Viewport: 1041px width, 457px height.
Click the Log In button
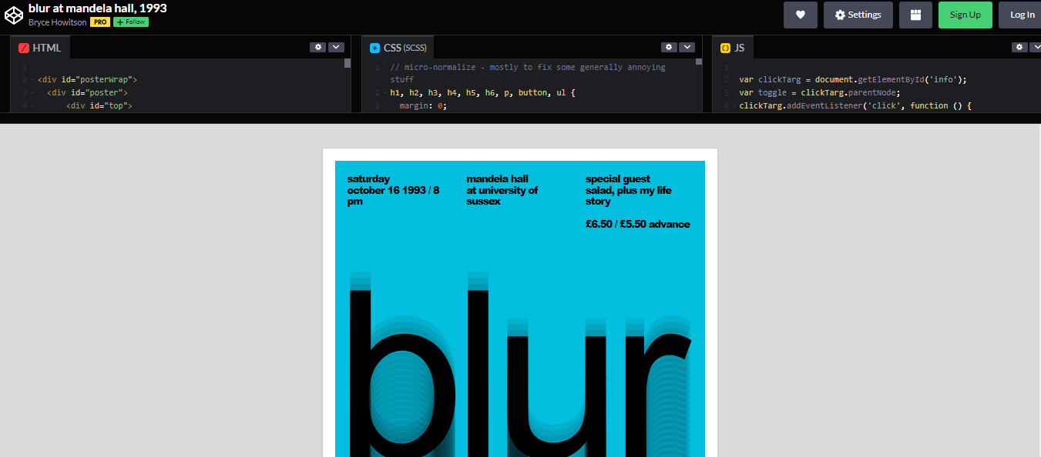click(x=1022, y=15)
